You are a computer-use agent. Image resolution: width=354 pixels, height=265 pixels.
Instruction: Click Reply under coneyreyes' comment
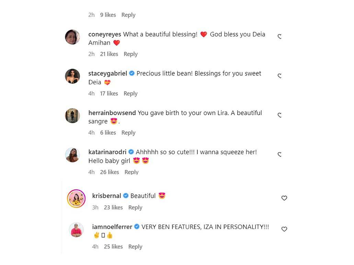coord(130,54)
